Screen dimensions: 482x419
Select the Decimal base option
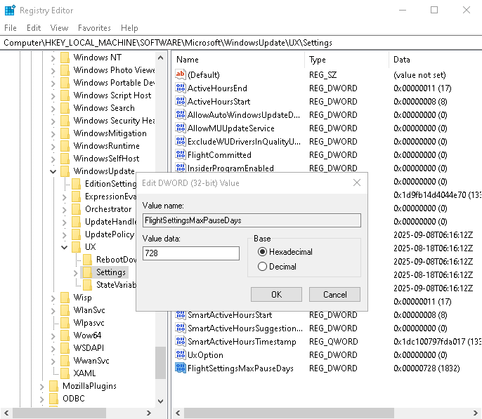tap(262, 267)
